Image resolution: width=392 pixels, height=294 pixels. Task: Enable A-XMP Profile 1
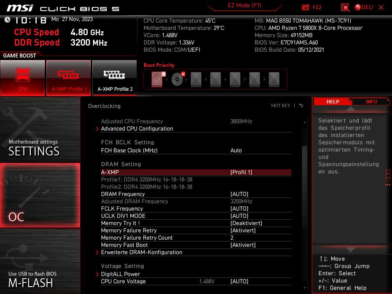click(x=69, y=78)
